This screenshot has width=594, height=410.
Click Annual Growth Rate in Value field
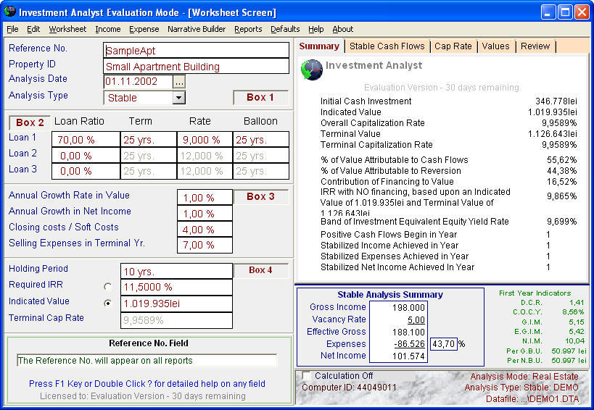[205, 198]
